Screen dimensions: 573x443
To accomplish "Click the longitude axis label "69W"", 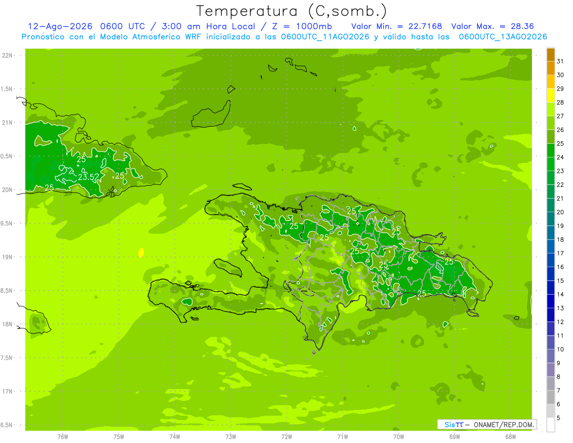I will (455, 436).
